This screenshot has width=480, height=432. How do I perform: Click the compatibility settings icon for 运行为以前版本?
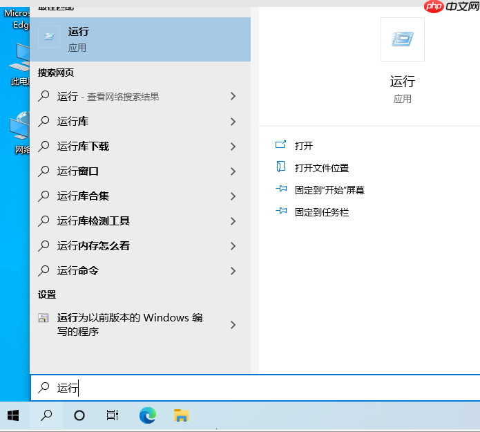point(43,318)
